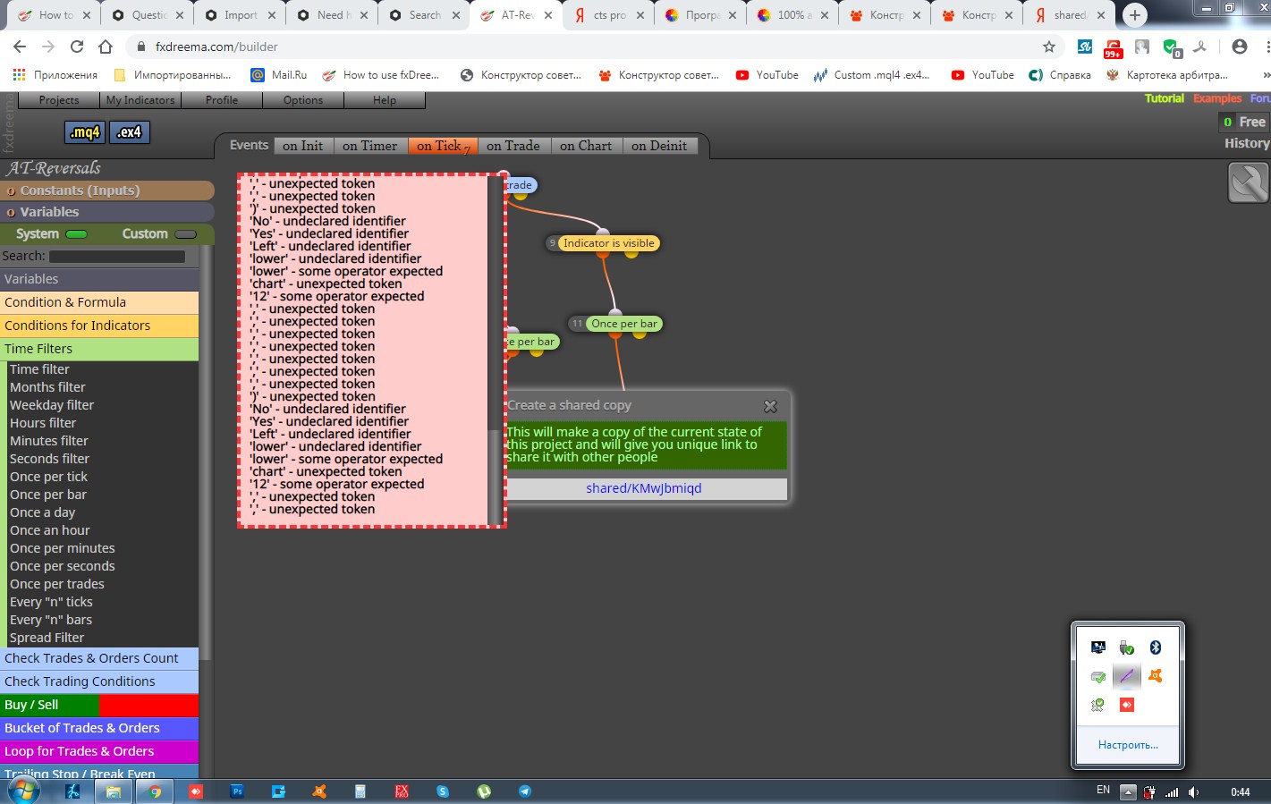
Task: Click the blue Sb extension icon
Action: click(x=1084, y=47)
